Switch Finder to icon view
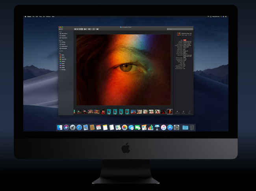This screenshot has height=191, width=256. coord(75,29)
